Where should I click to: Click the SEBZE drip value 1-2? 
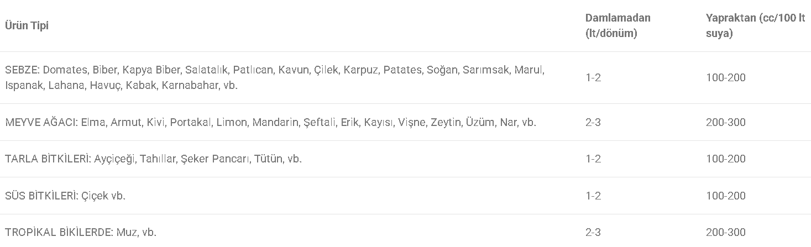click(x=593, y=78)
